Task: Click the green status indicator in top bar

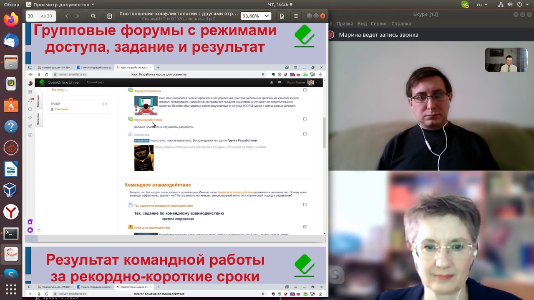Action: 465,5
